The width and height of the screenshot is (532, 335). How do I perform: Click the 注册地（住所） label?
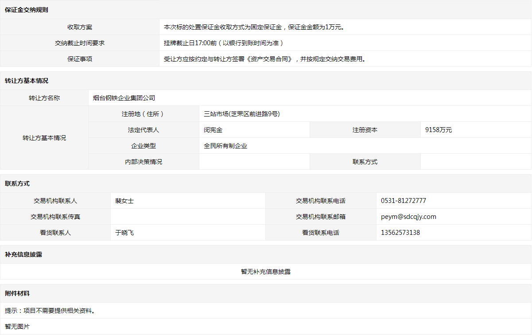point(144,114)
